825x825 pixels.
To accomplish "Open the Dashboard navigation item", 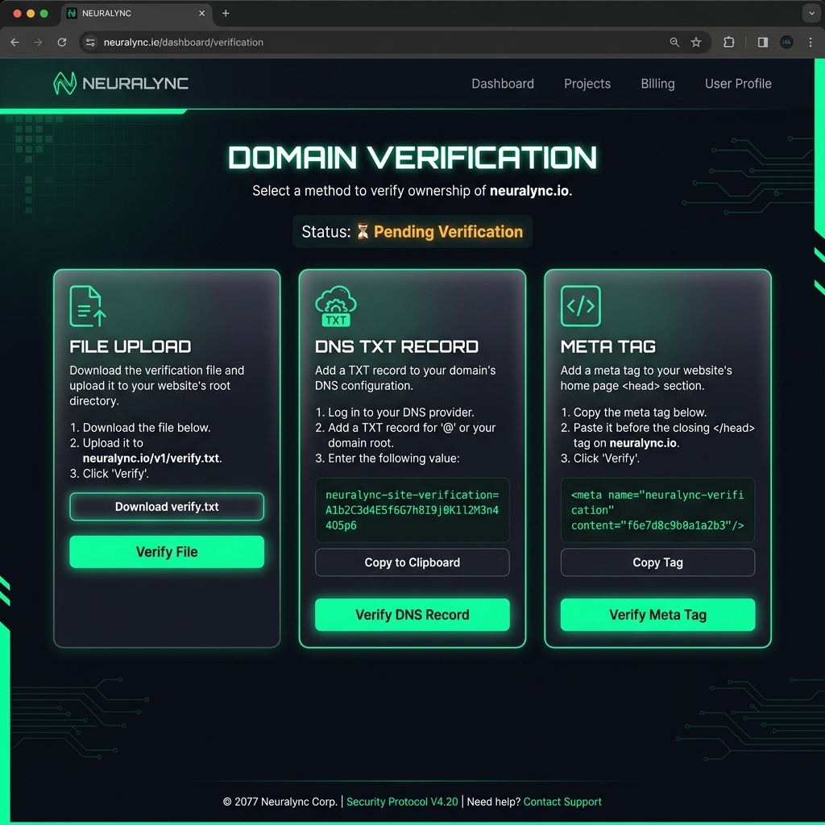I will (x=503, y=84).
